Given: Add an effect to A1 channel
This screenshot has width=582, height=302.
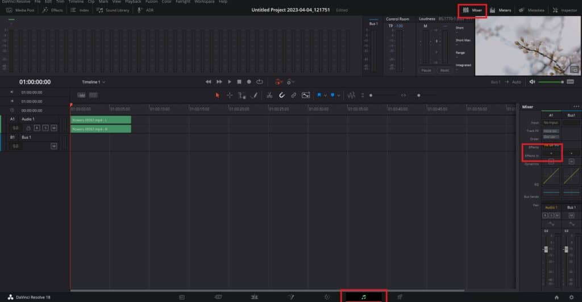Looking at the screenshot, I should [551, 153].
